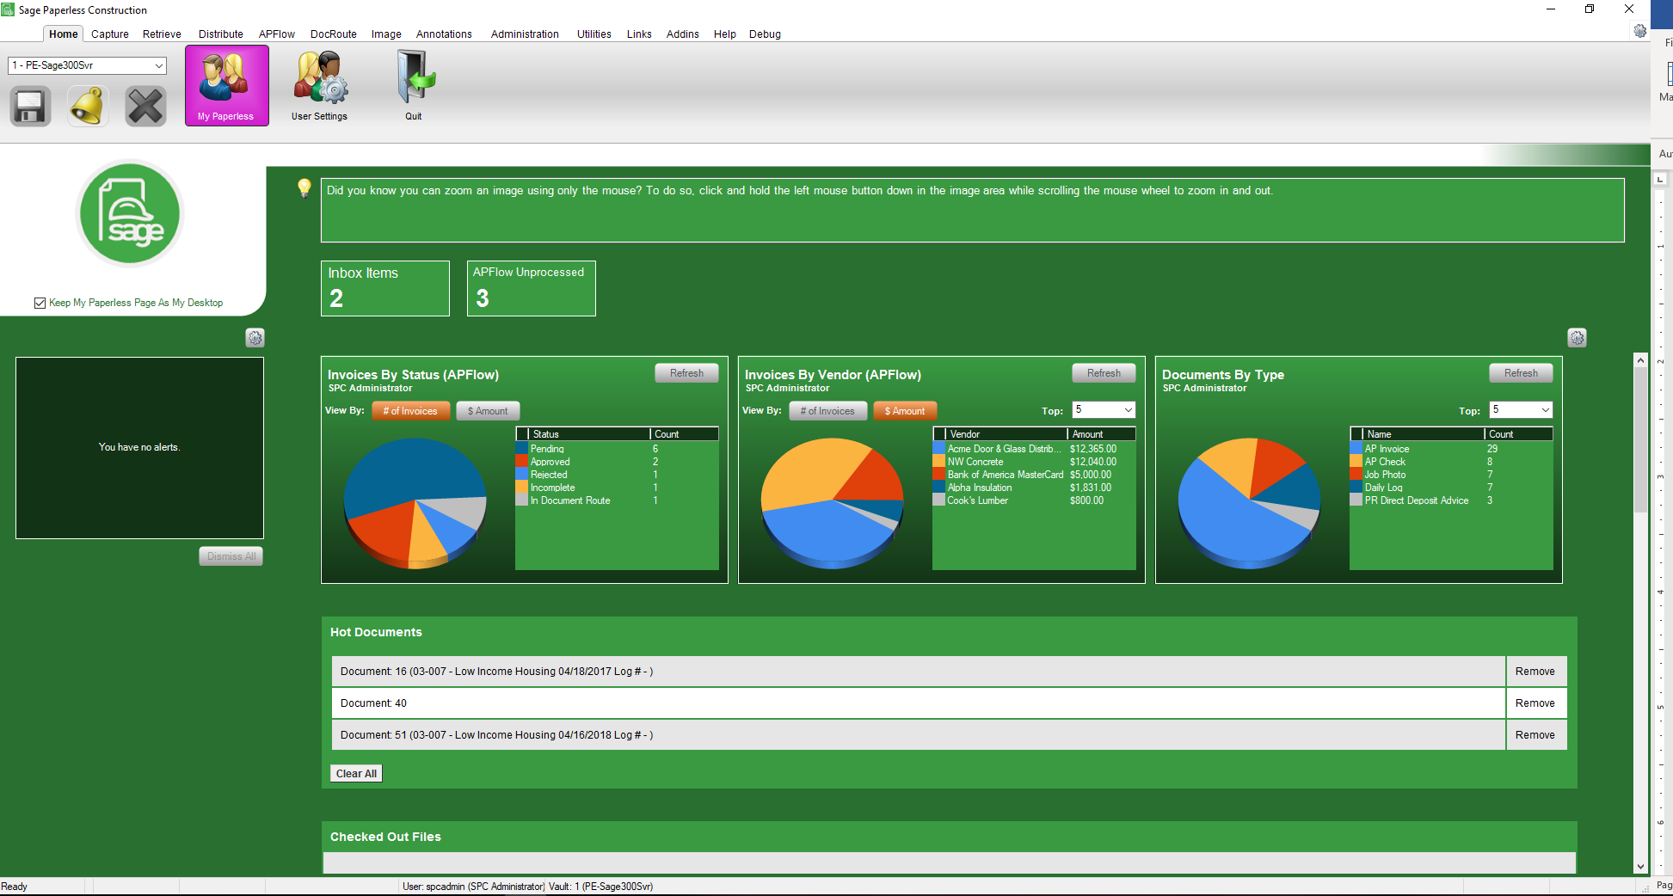Open the DocRoute menu tab
The image size is (1673, 896).
pos(334,34)
